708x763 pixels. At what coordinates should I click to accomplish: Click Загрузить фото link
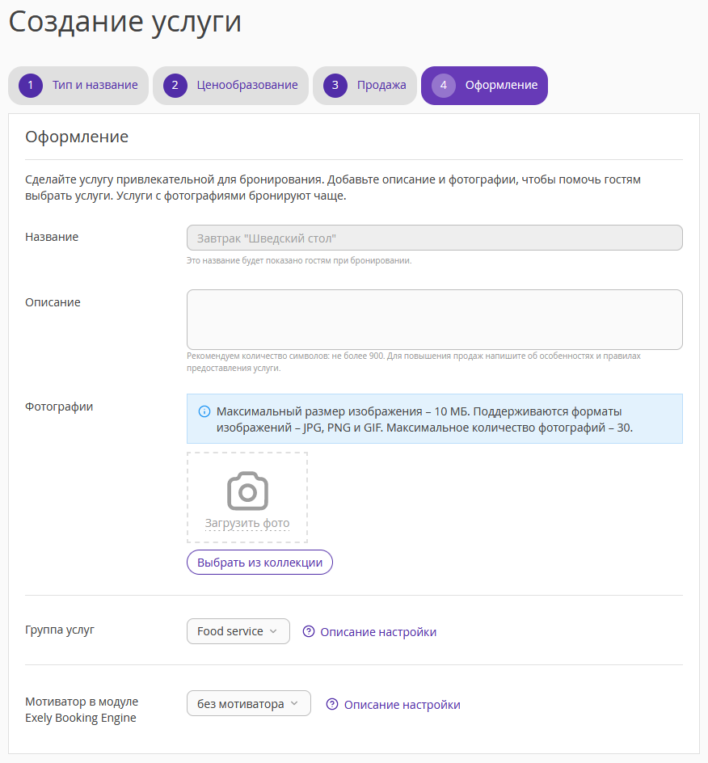coord(247,523)
